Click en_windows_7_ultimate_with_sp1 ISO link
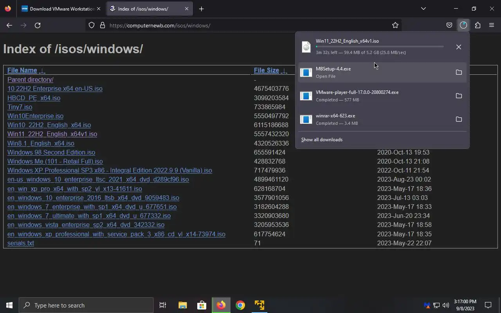The image size is (501, 313). coord(89,216)
